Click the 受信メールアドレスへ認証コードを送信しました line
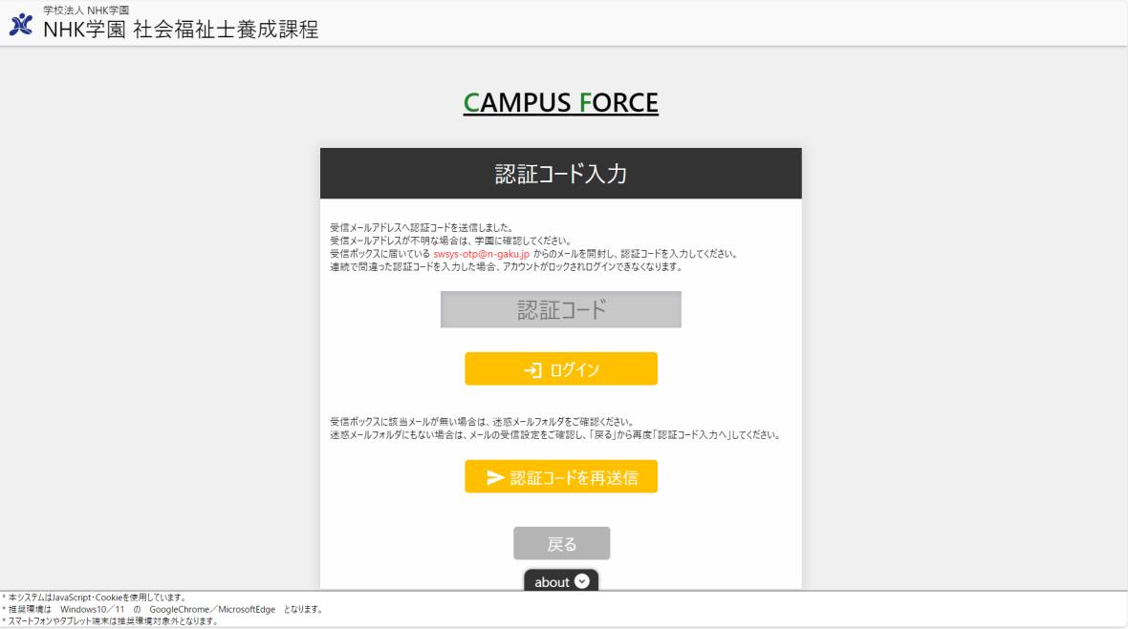 point(422,228)
